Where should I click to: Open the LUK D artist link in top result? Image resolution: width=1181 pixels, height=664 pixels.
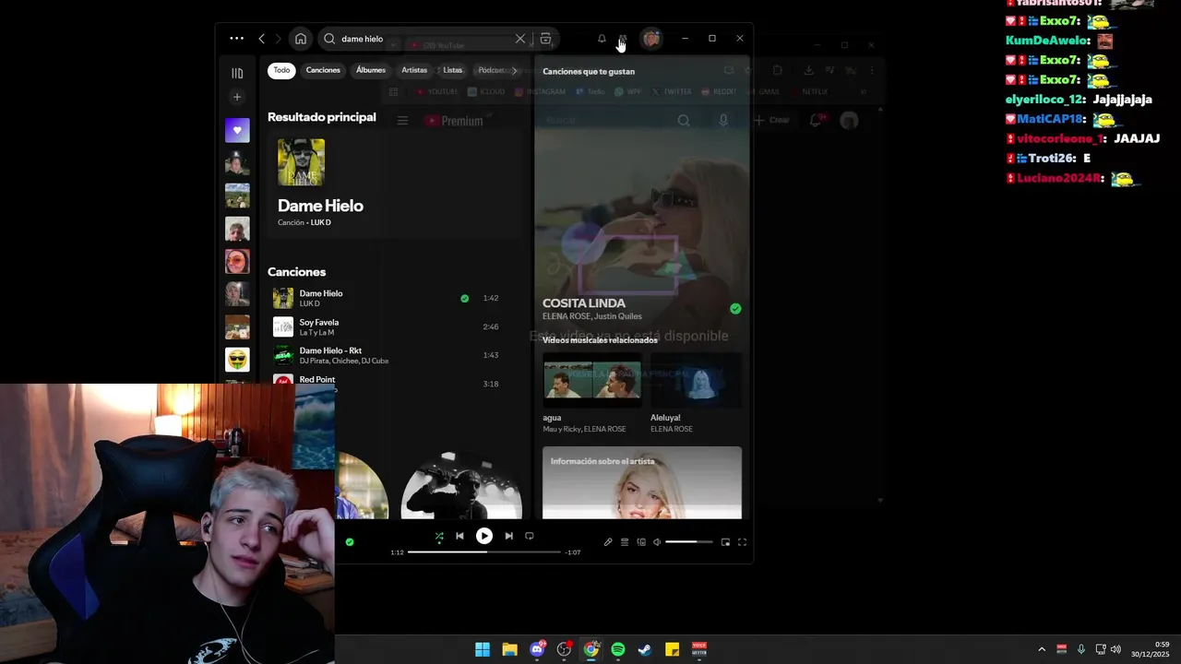320,222
